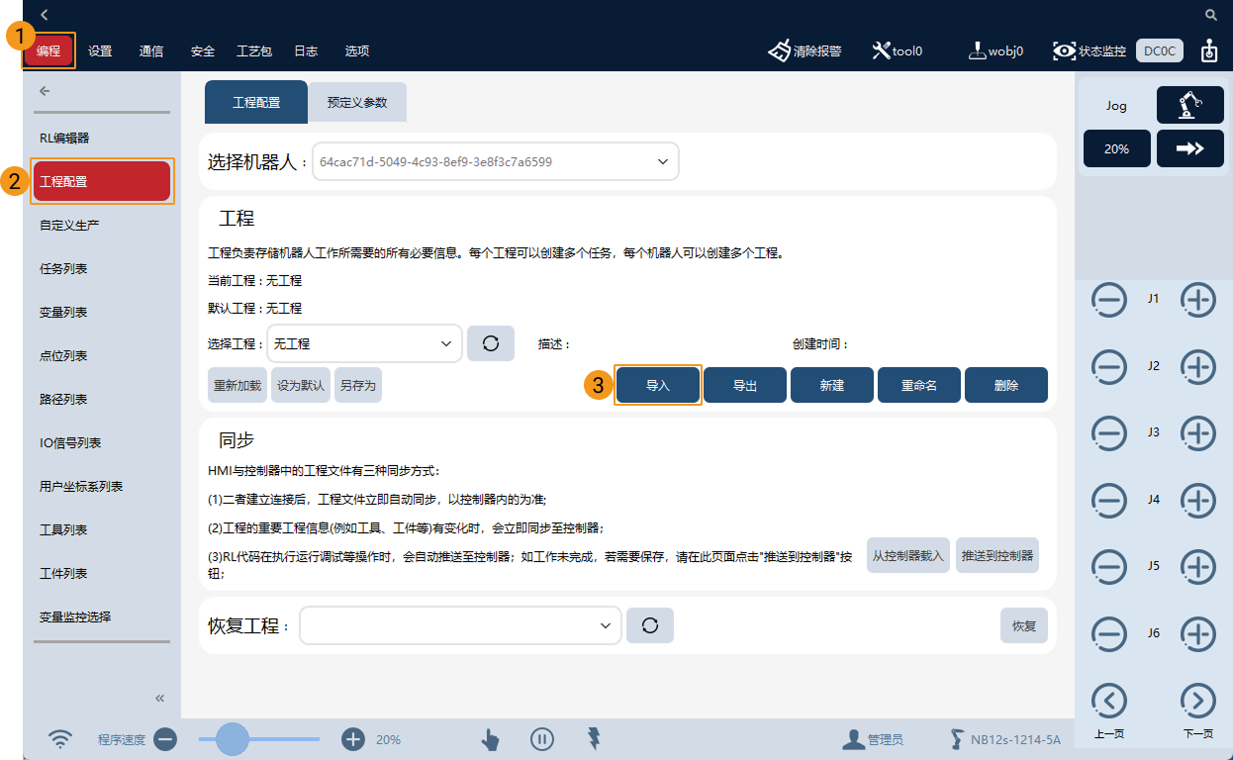Image resolution: width=1233 pixels, height=760 pixels.
Task: Switch to the 预定义参数 tab
Action: point(357,102)
